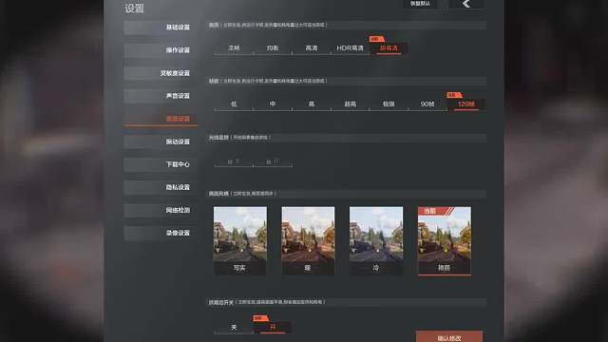This screenshot has height=342, width=608.
Task: Set frame rate to 极限
Action: point(389,104)
